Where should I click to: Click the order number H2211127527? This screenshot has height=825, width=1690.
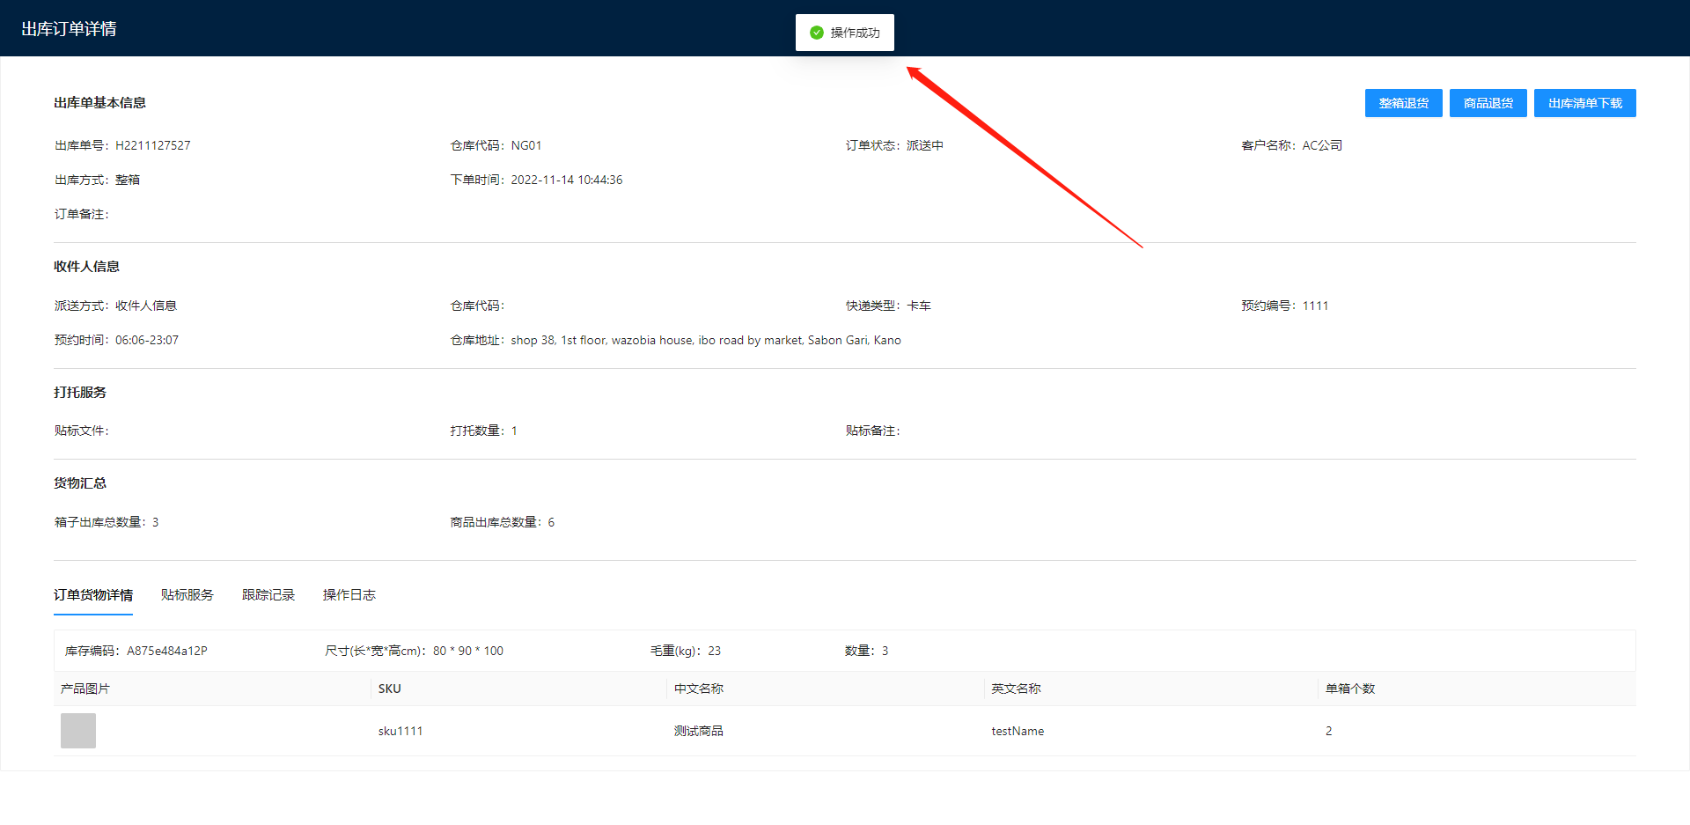point(153,145)
